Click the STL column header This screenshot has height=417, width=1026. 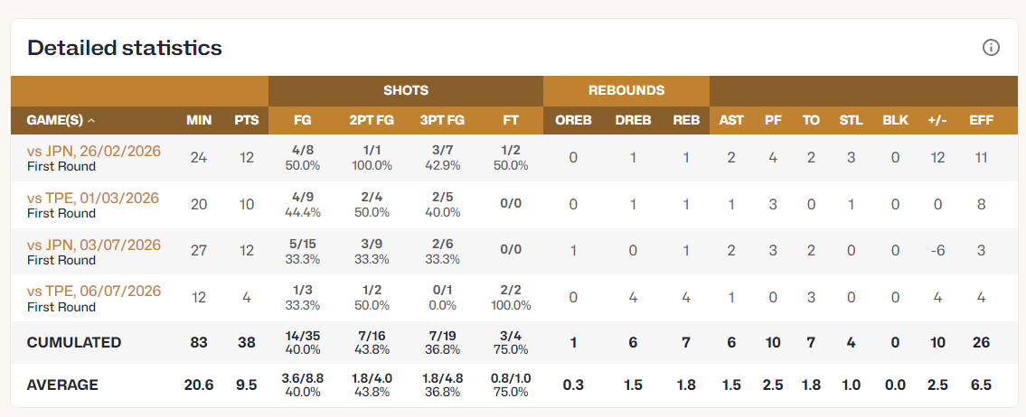tap(852, 120)
